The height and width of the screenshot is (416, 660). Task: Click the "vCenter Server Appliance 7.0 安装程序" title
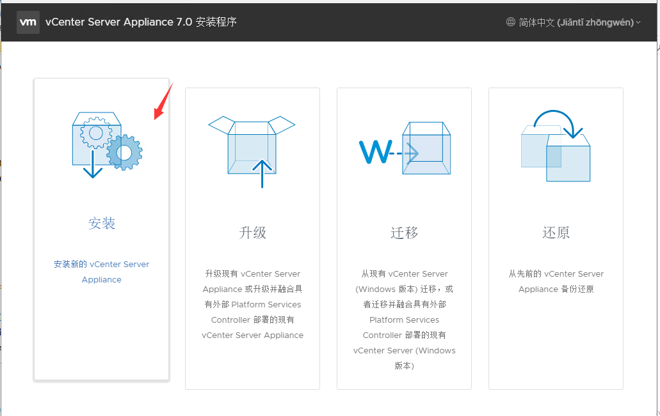tap(141, 22)
